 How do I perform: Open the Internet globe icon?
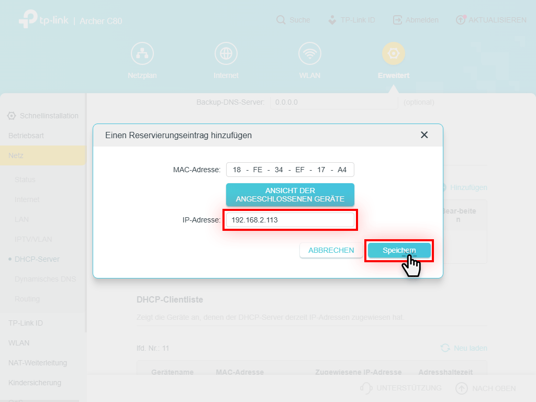(x=226, y=54)
